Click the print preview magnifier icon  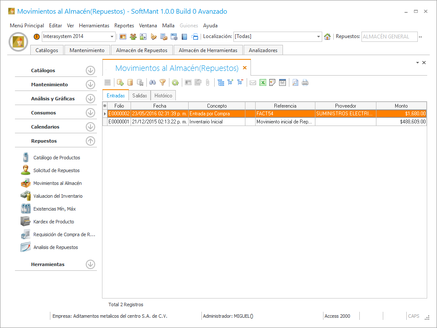[295, 83]
